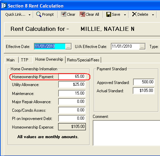160x156 pixels.
Task: Click the Clear All icon
Action: (82, 14)
